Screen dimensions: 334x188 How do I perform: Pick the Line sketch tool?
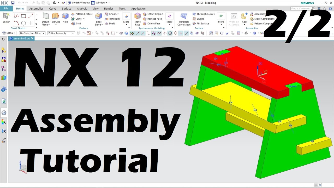[31, 16]
